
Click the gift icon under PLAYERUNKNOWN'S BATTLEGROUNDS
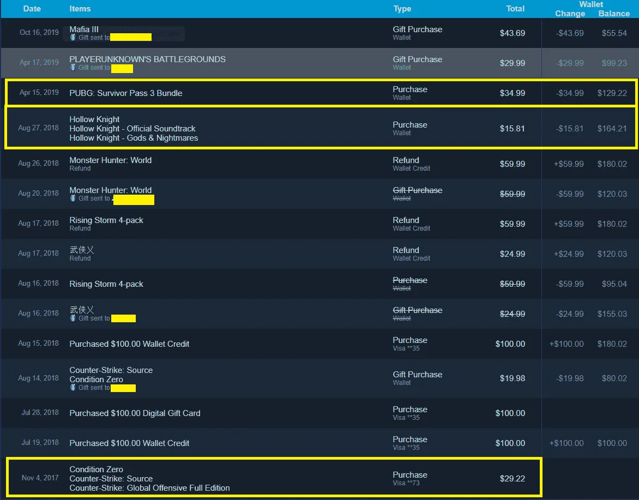pos(73,68)
